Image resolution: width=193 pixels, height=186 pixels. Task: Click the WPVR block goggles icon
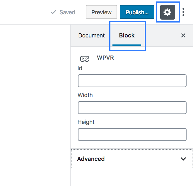(85, 59)
